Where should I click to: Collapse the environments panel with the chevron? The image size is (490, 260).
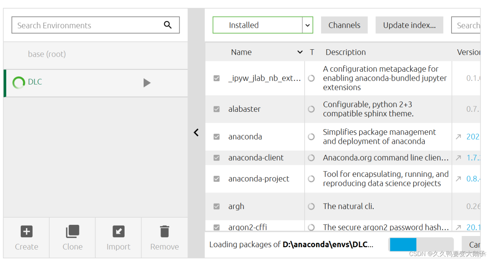pyautogui.click(x=196, y=132)
